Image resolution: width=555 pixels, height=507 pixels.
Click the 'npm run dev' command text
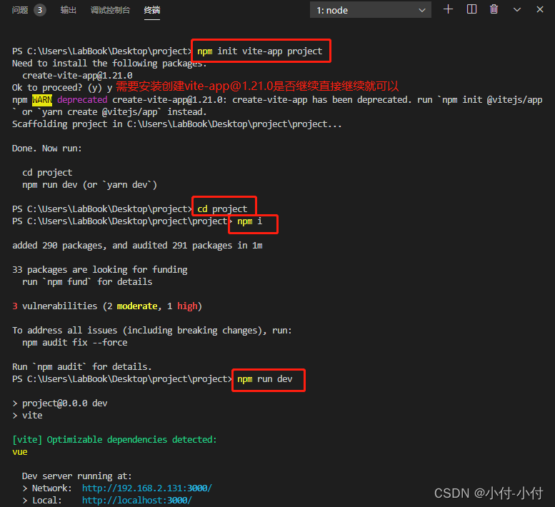tap(265, 379)
